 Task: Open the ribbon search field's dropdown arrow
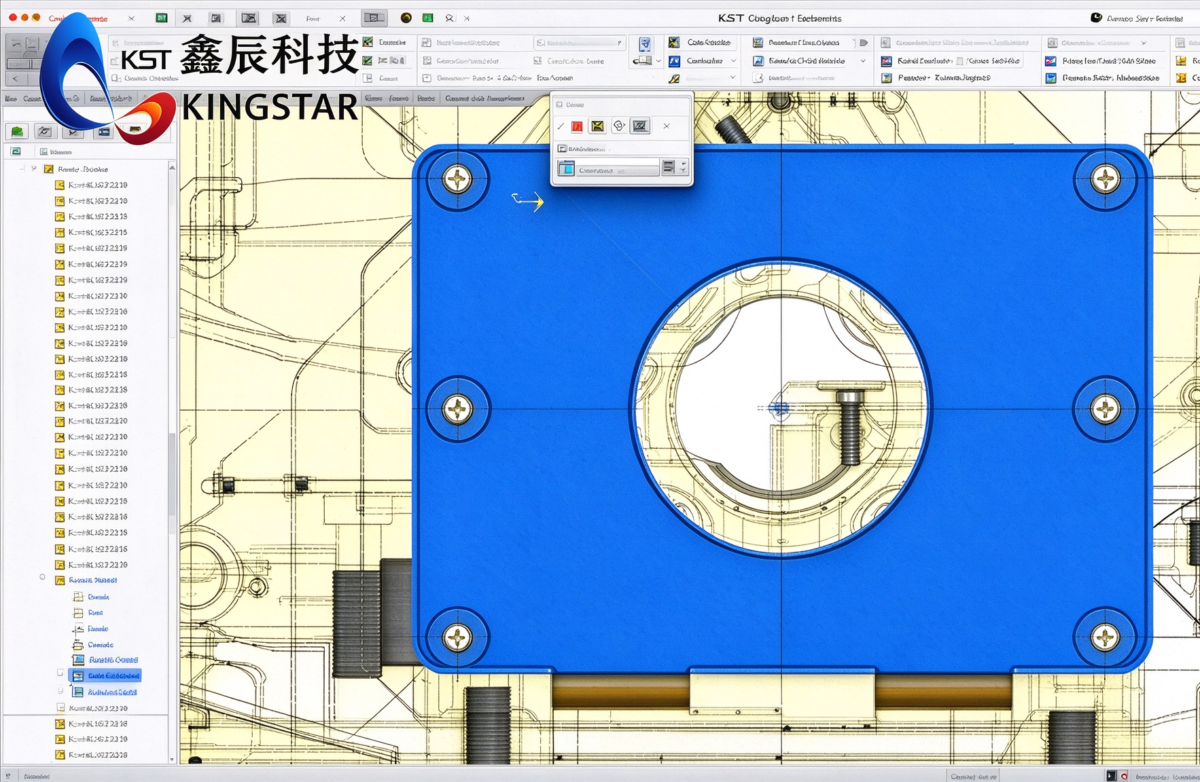pyautogui.click(x=619, y=43)
